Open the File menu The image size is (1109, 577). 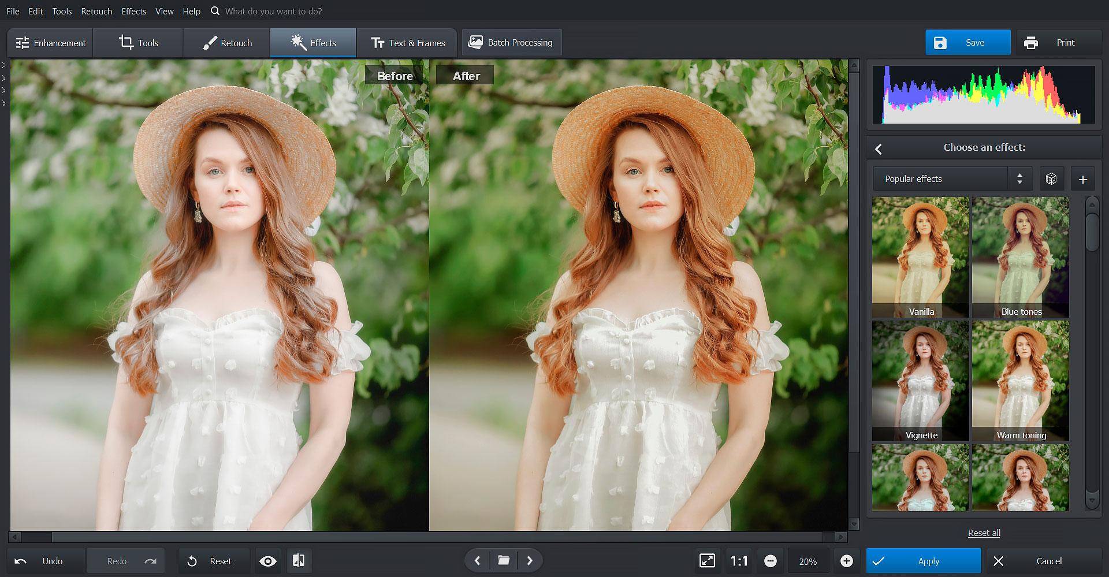13,11
